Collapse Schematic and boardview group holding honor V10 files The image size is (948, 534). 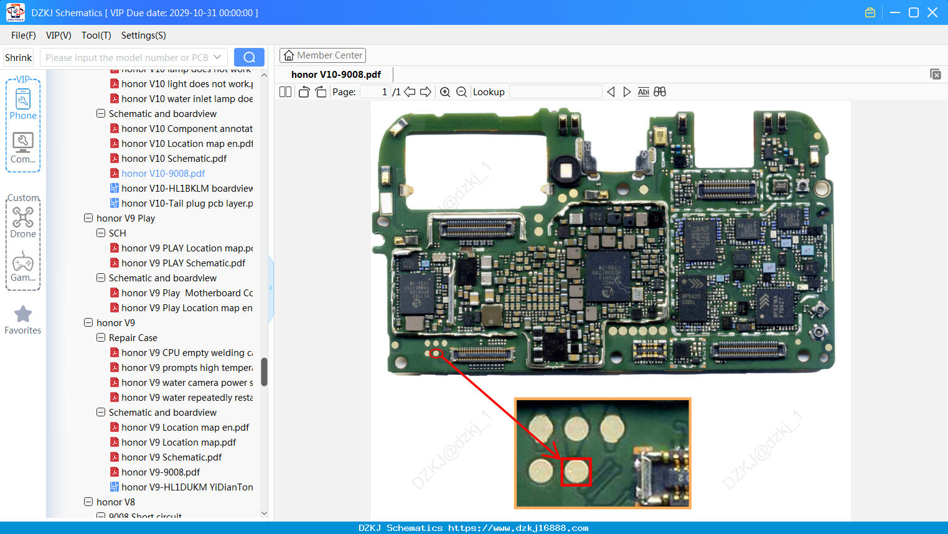(x=101, y=114)
